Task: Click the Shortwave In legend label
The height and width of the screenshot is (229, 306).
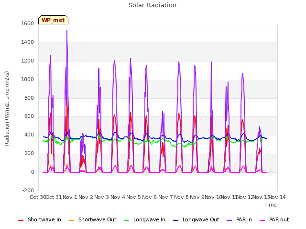Action: click(x=44, y=219)
